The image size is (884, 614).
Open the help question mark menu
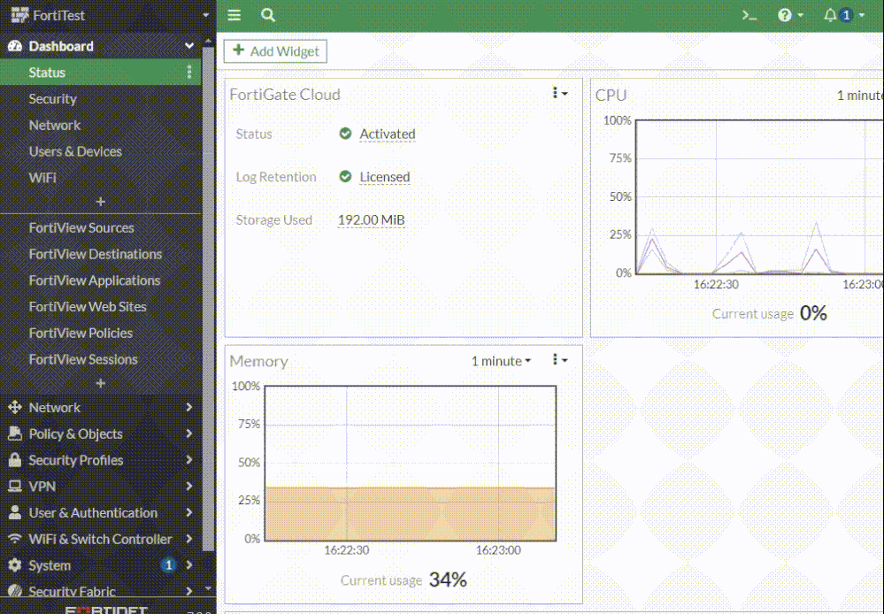[790, 15]
